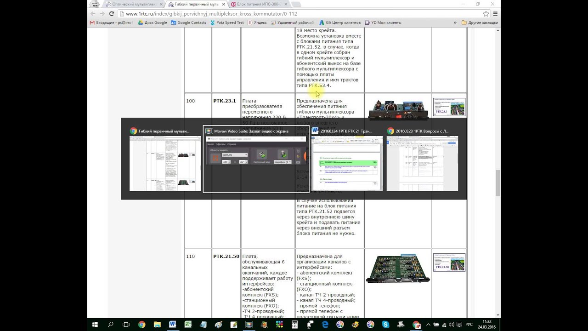This screenshot has height=331, width=588.
Task: Open Excel from the taskbar
Action: coord(188,325)
